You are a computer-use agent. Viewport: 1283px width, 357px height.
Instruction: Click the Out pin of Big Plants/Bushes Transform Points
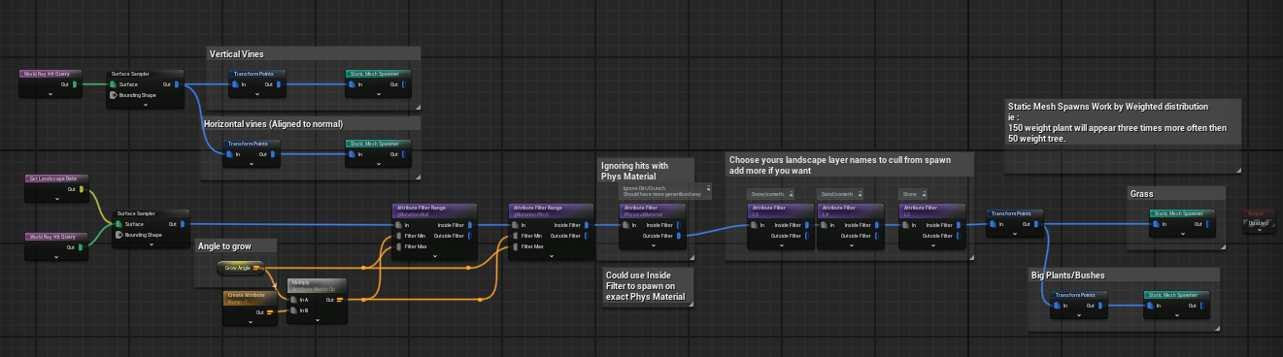[1101, 305]
